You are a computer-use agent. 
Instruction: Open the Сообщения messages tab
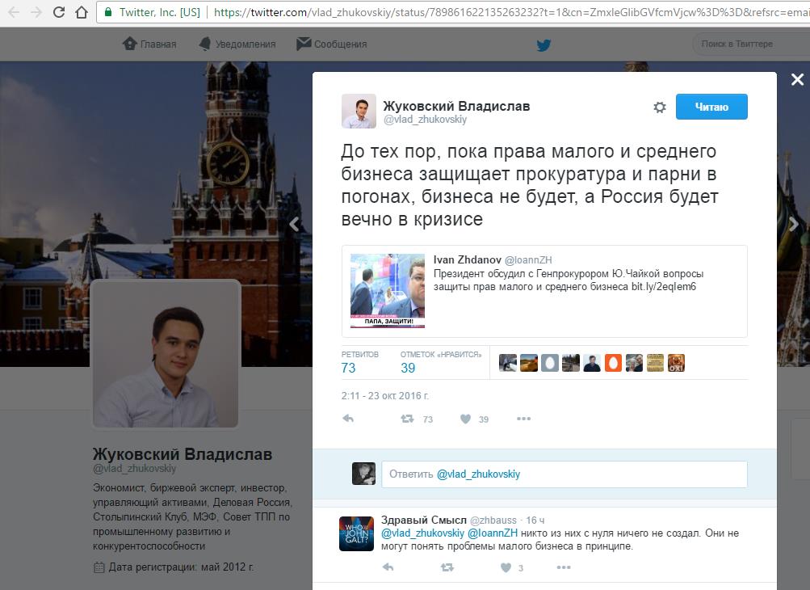(x=332, y=44)
